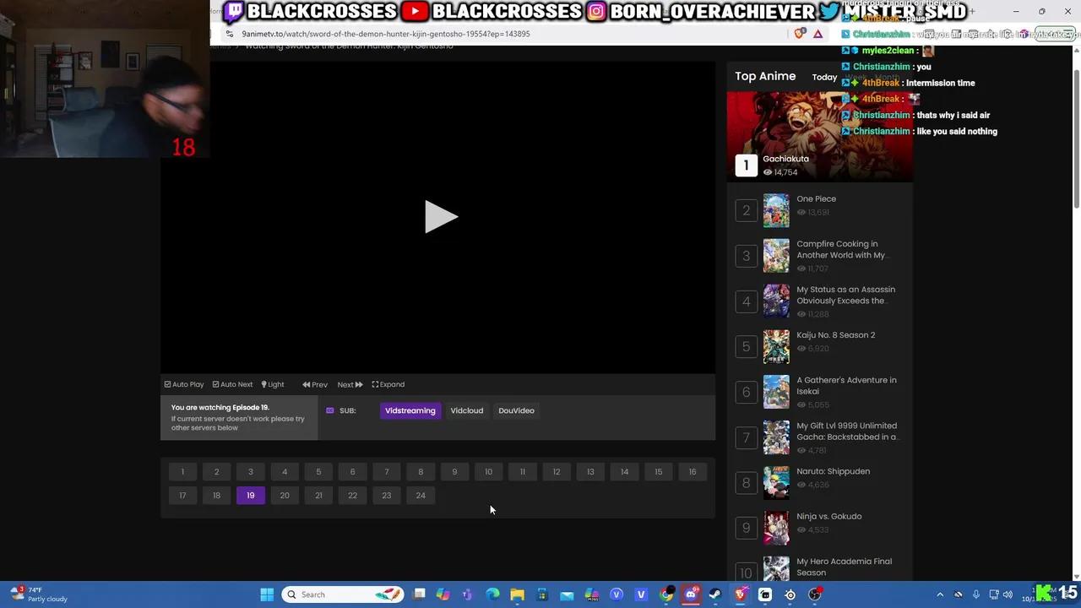
Task: Open the Brave Rewards triangle icon
Action: pos(818,34)
